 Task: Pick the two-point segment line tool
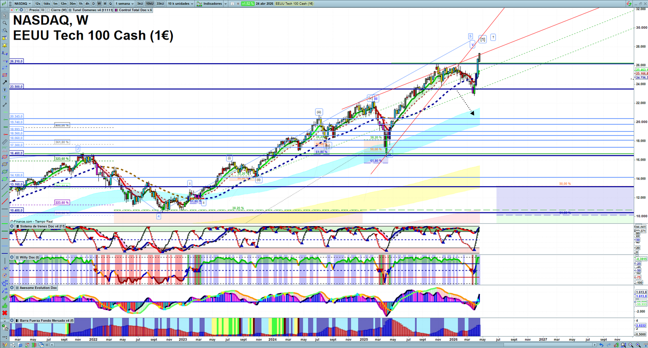coord(4,105)
